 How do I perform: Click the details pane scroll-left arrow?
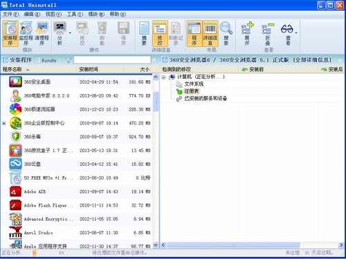(x=163, y=245)
